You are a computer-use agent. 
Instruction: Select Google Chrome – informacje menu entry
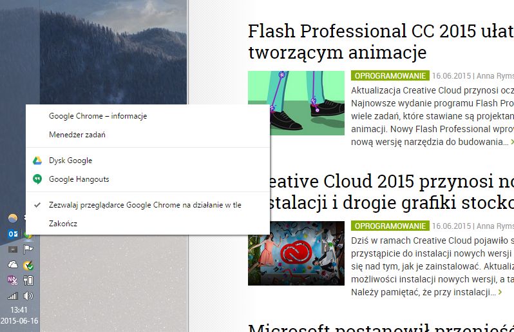(148, 116)
